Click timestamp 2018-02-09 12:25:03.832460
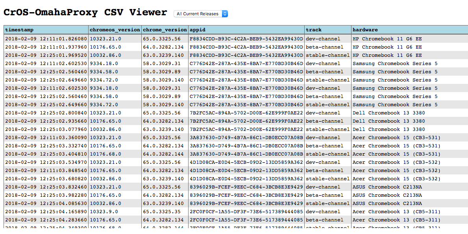Screen dimensions: 468x234 coord(46,187)
